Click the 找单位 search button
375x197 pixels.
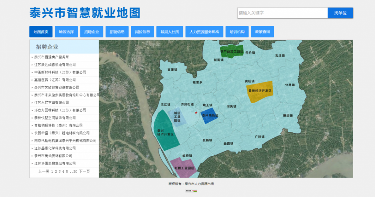coord(340,13)
